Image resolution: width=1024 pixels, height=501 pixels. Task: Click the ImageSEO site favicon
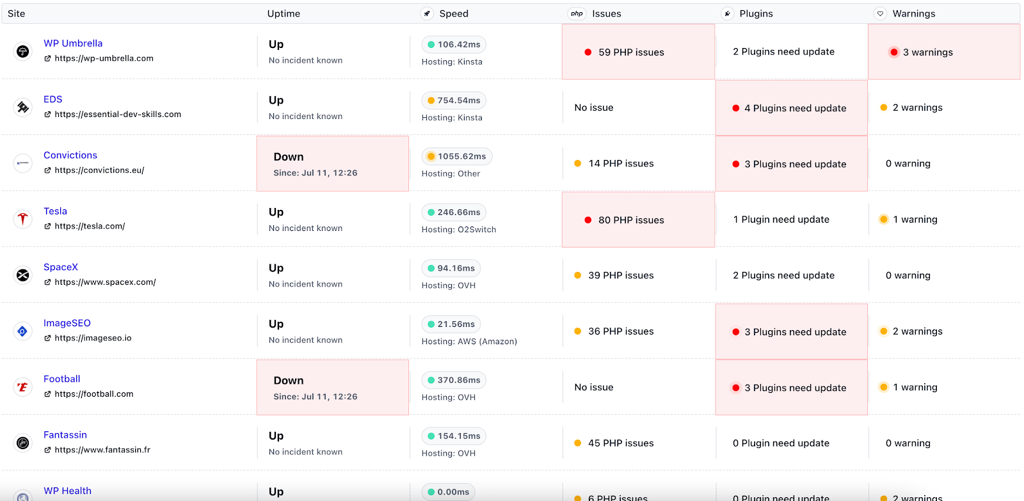22,331
